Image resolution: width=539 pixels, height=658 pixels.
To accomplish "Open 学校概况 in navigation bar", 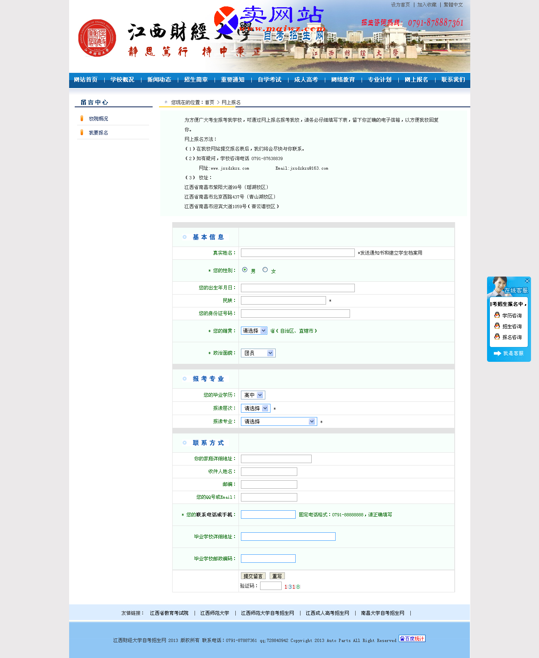I will (x=122, y=80).
